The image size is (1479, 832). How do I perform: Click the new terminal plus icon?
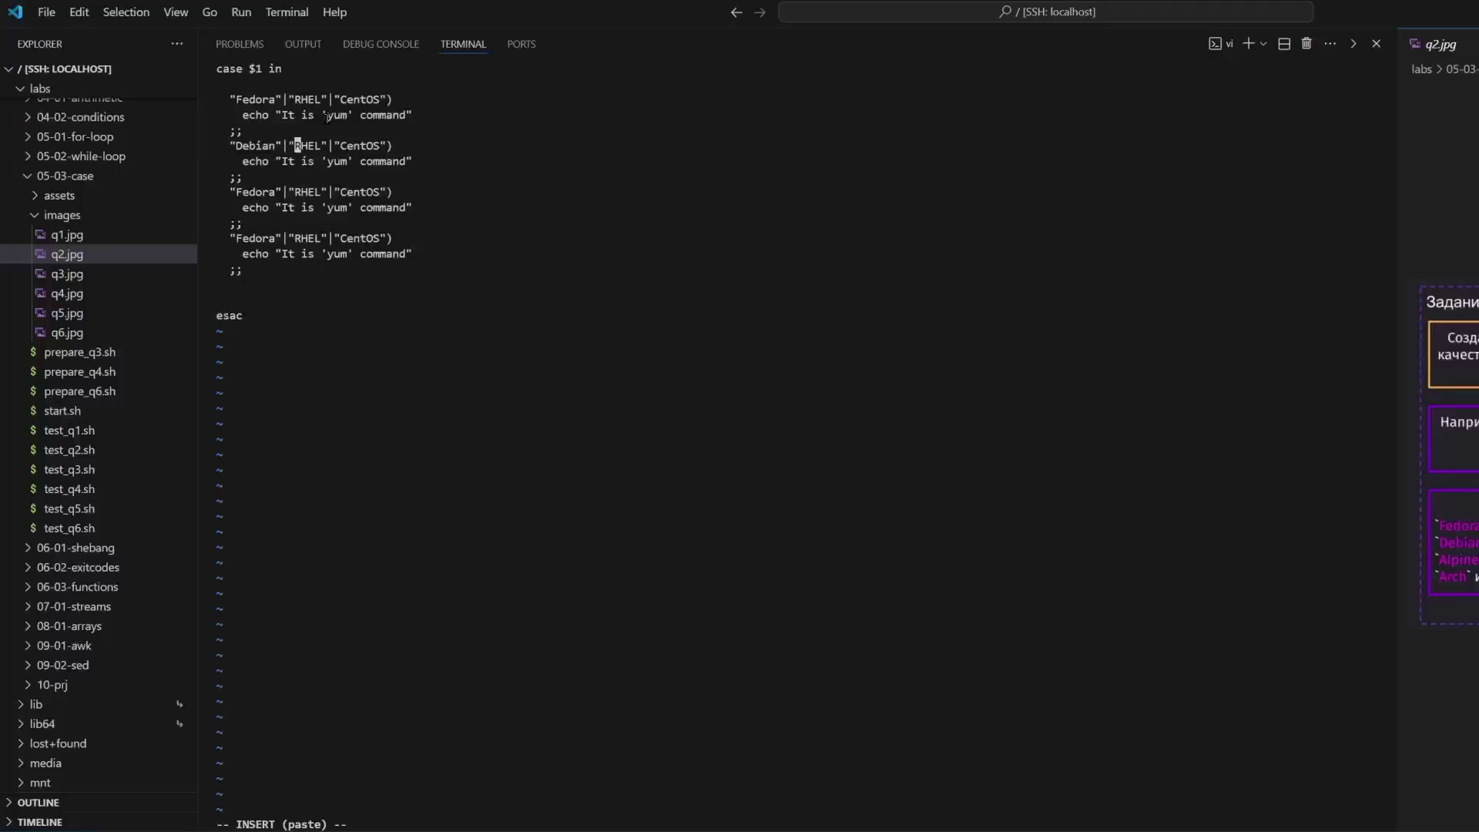1249,44
